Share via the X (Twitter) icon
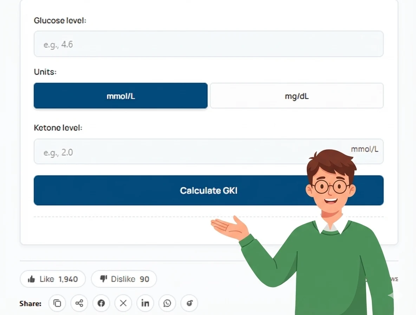The image size is (416, 315). pyautogui.click(x=123, y=303)
